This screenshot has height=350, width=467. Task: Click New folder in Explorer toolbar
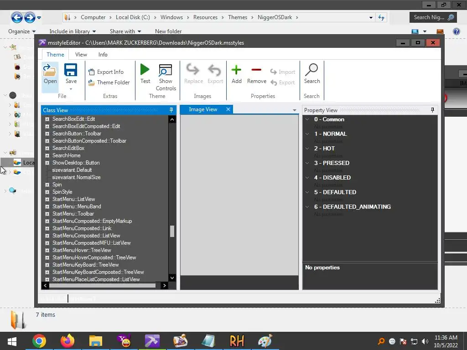pyautogui.click(x=168, y=31)
